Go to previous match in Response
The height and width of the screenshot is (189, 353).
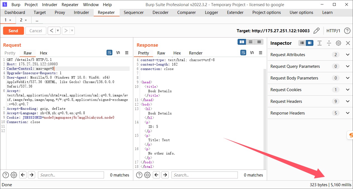(157, 175)
